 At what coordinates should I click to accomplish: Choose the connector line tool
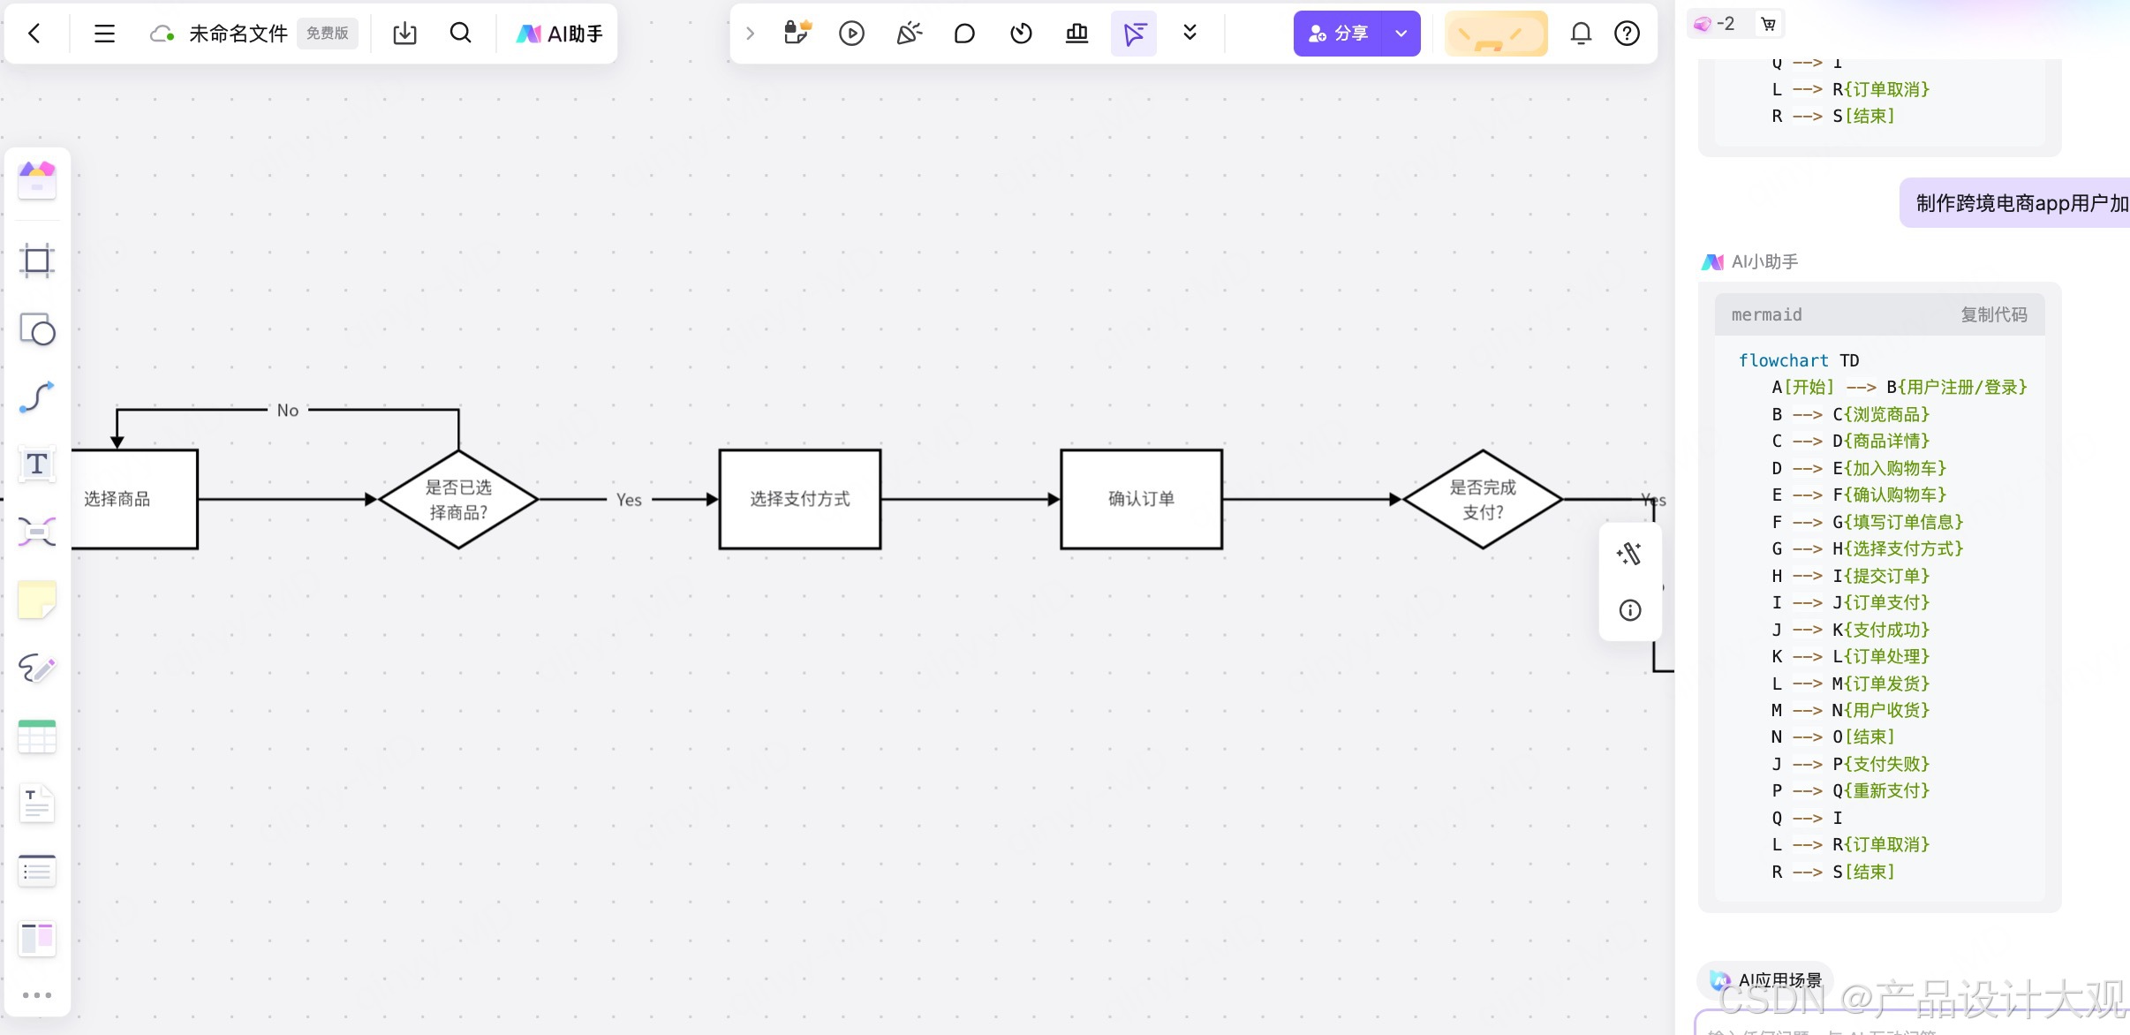click(37, 397)
